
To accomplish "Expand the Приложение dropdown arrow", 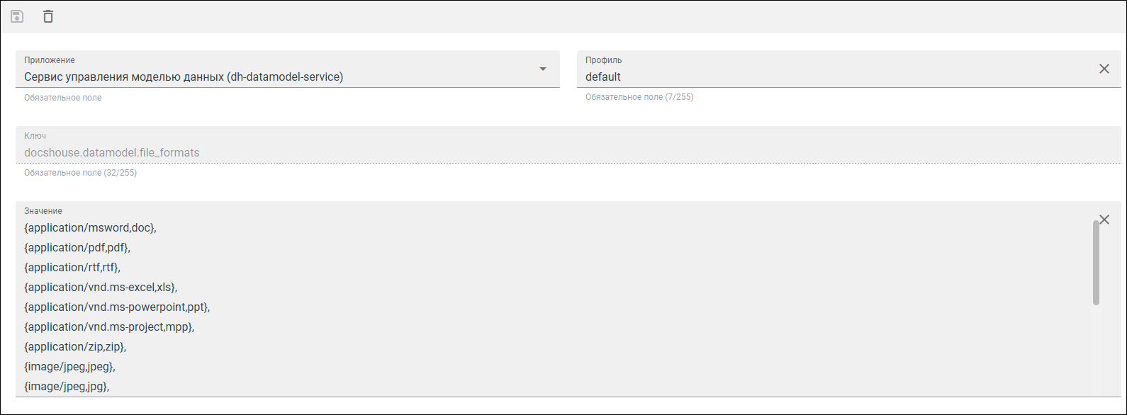I will [x=543, y=69].
